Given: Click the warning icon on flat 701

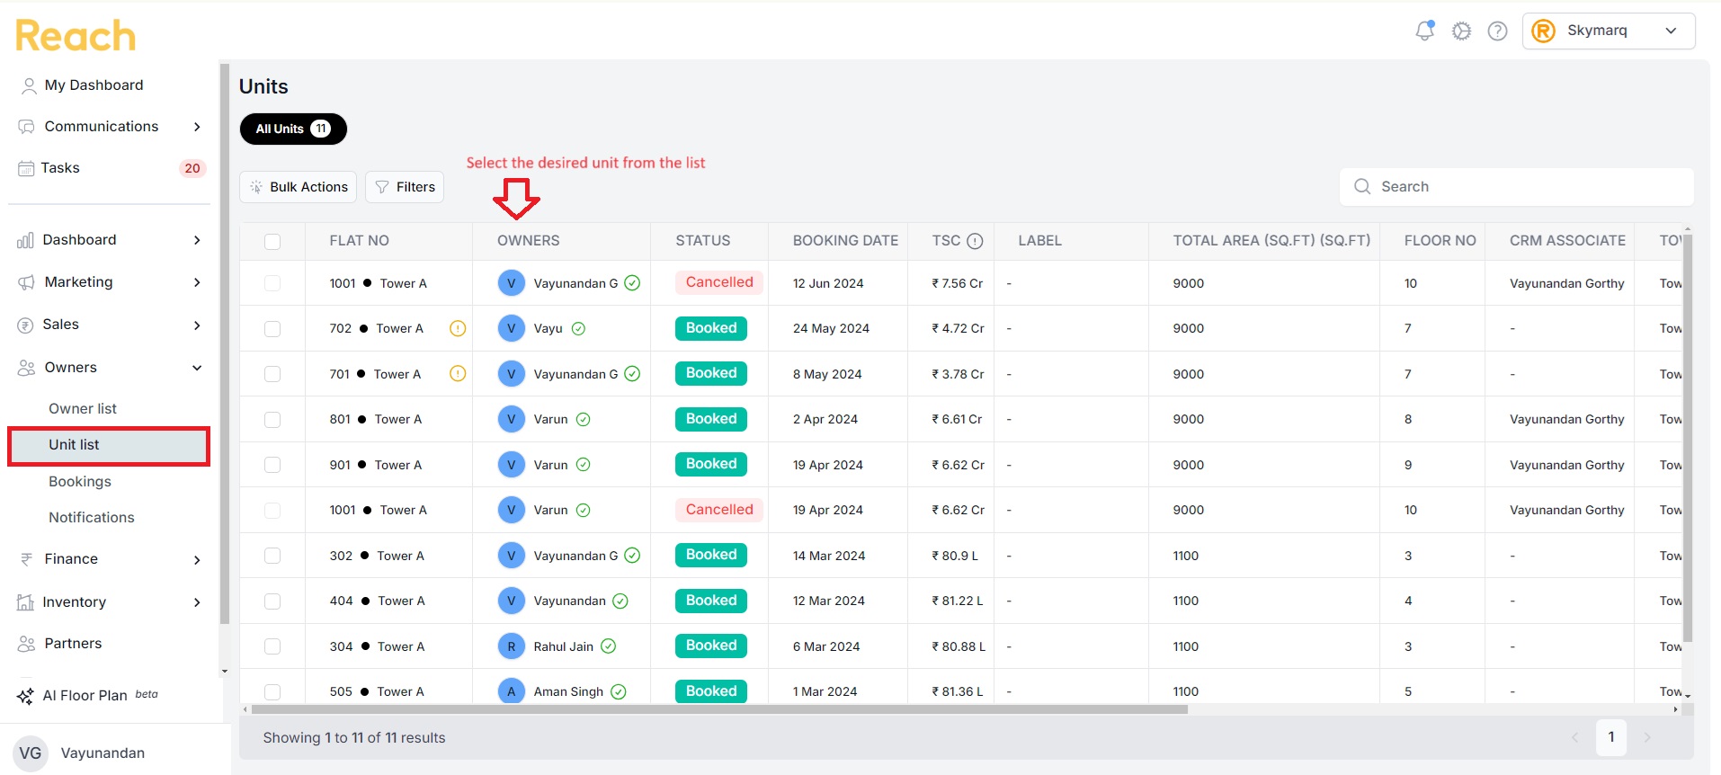Looking at the screenshot, I should coord(458,373).
